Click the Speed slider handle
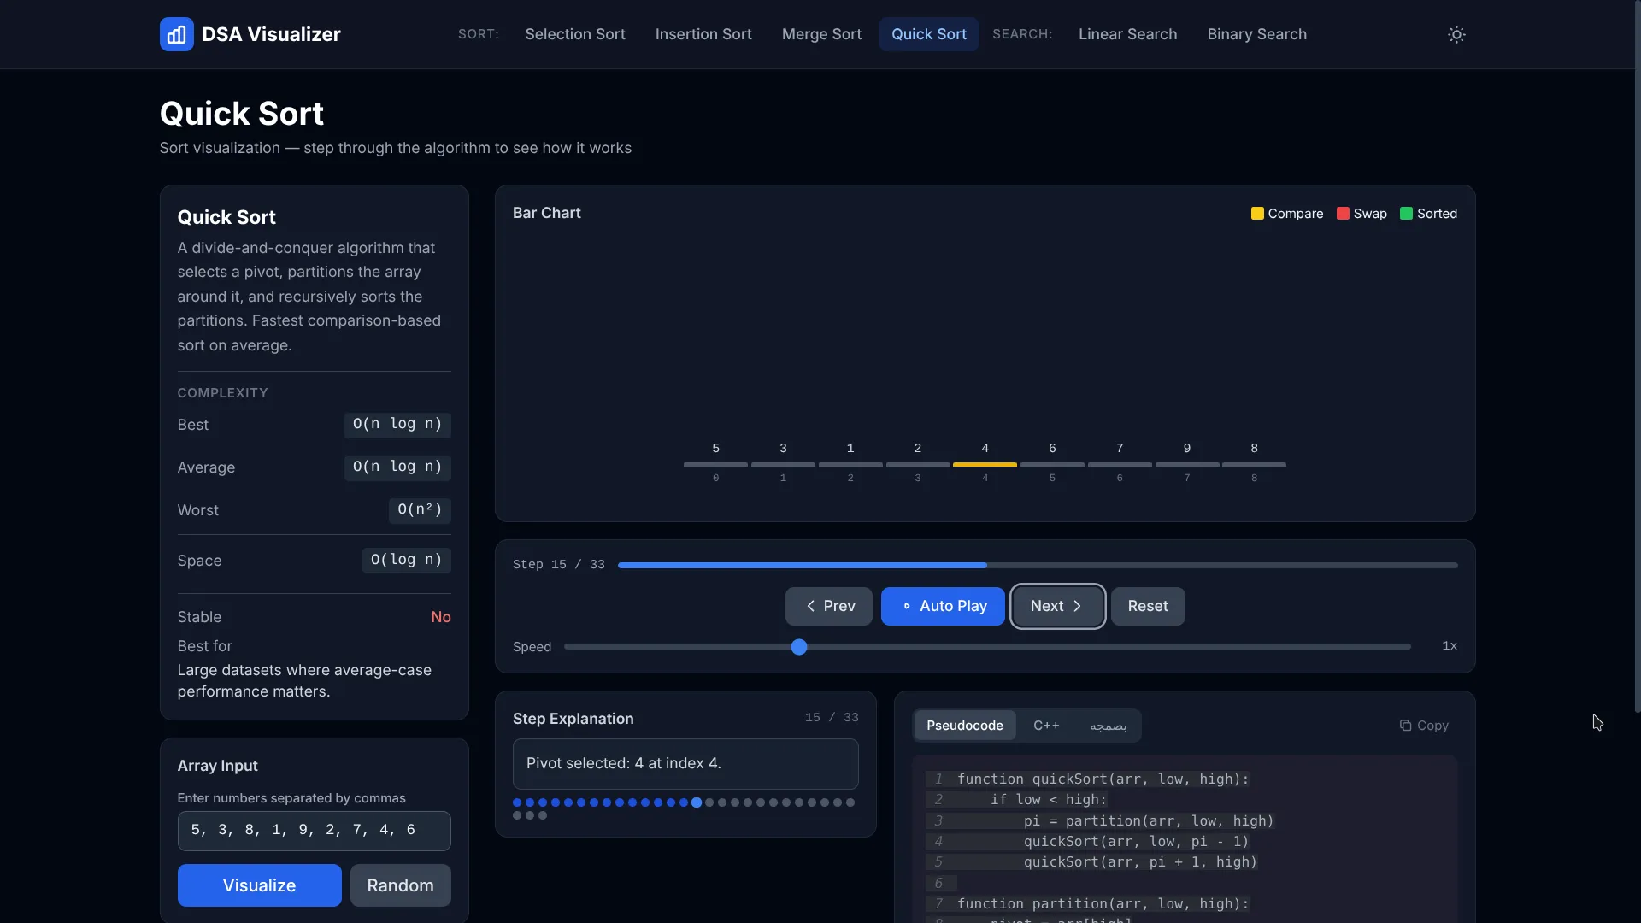The image size is (1641, 923). click(799, 647)
